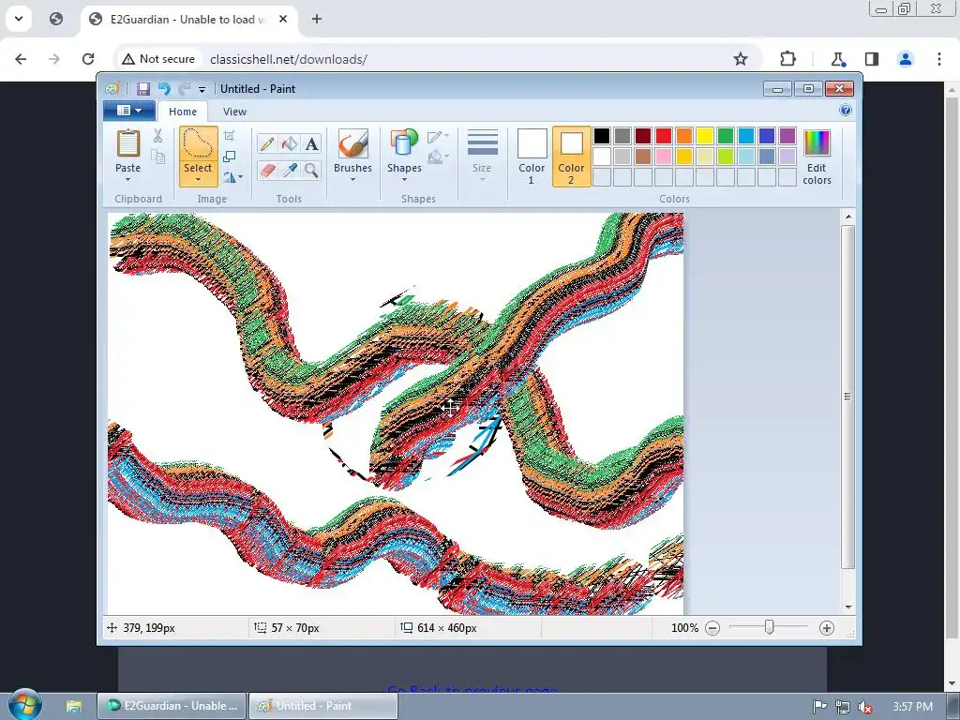This screenshot has height=720, width=960.
Task: Open Customize Quick Access Toolbar dropdown
Action: [202, 90]
